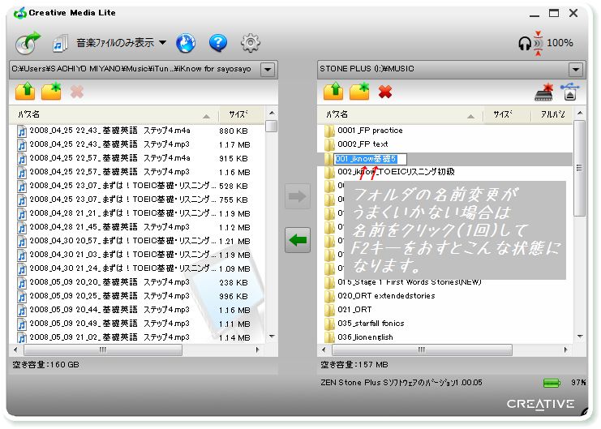The image size is (601, 429).
Task: Click the greyed delete icon in left pane
Action: tap(77, 92)
